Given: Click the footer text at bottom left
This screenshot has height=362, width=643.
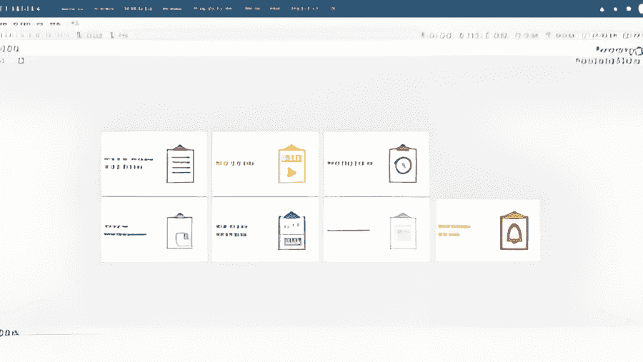Looking at the screenshot, I should click(x=10, y=333).
